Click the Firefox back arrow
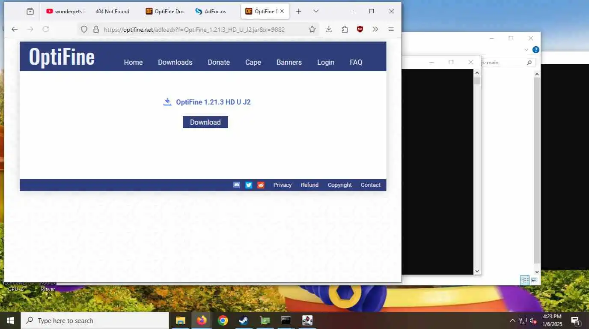The image size is (589, 329). (15, 29)
